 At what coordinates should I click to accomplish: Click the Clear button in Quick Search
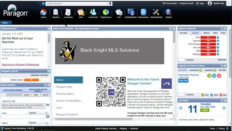coord(36,95)
